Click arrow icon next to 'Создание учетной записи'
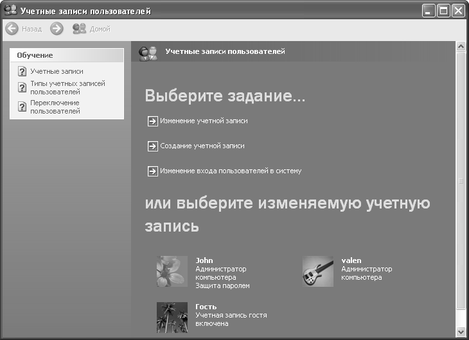The width and height of the screenshot is (469, 340). click(152, 146)
